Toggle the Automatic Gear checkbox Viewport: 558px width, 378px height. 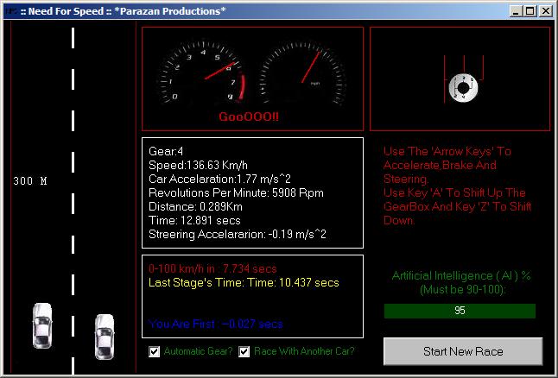[x=155, y=351]
